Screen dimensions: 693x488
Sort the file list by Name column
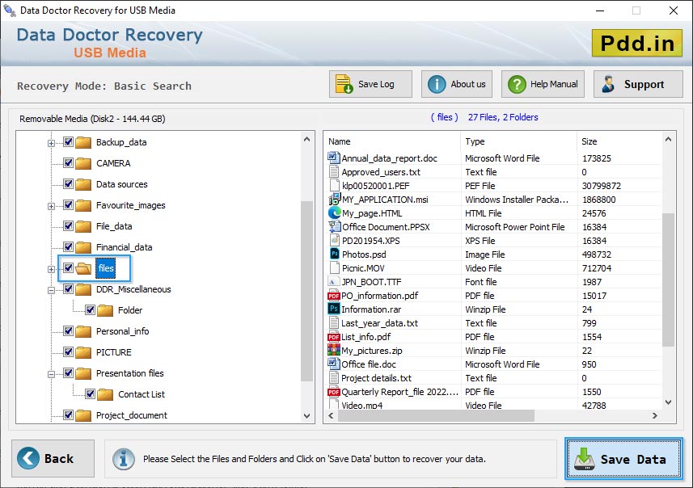(392, 141)
